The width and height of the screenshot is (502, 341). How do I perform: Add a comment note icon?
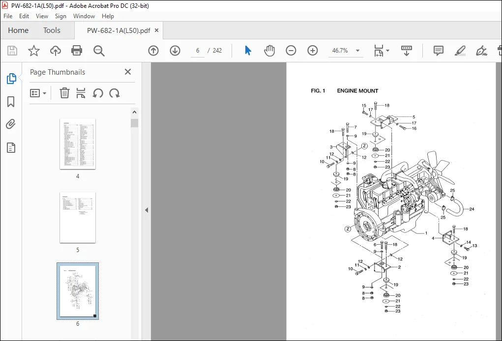click(438, 51)
